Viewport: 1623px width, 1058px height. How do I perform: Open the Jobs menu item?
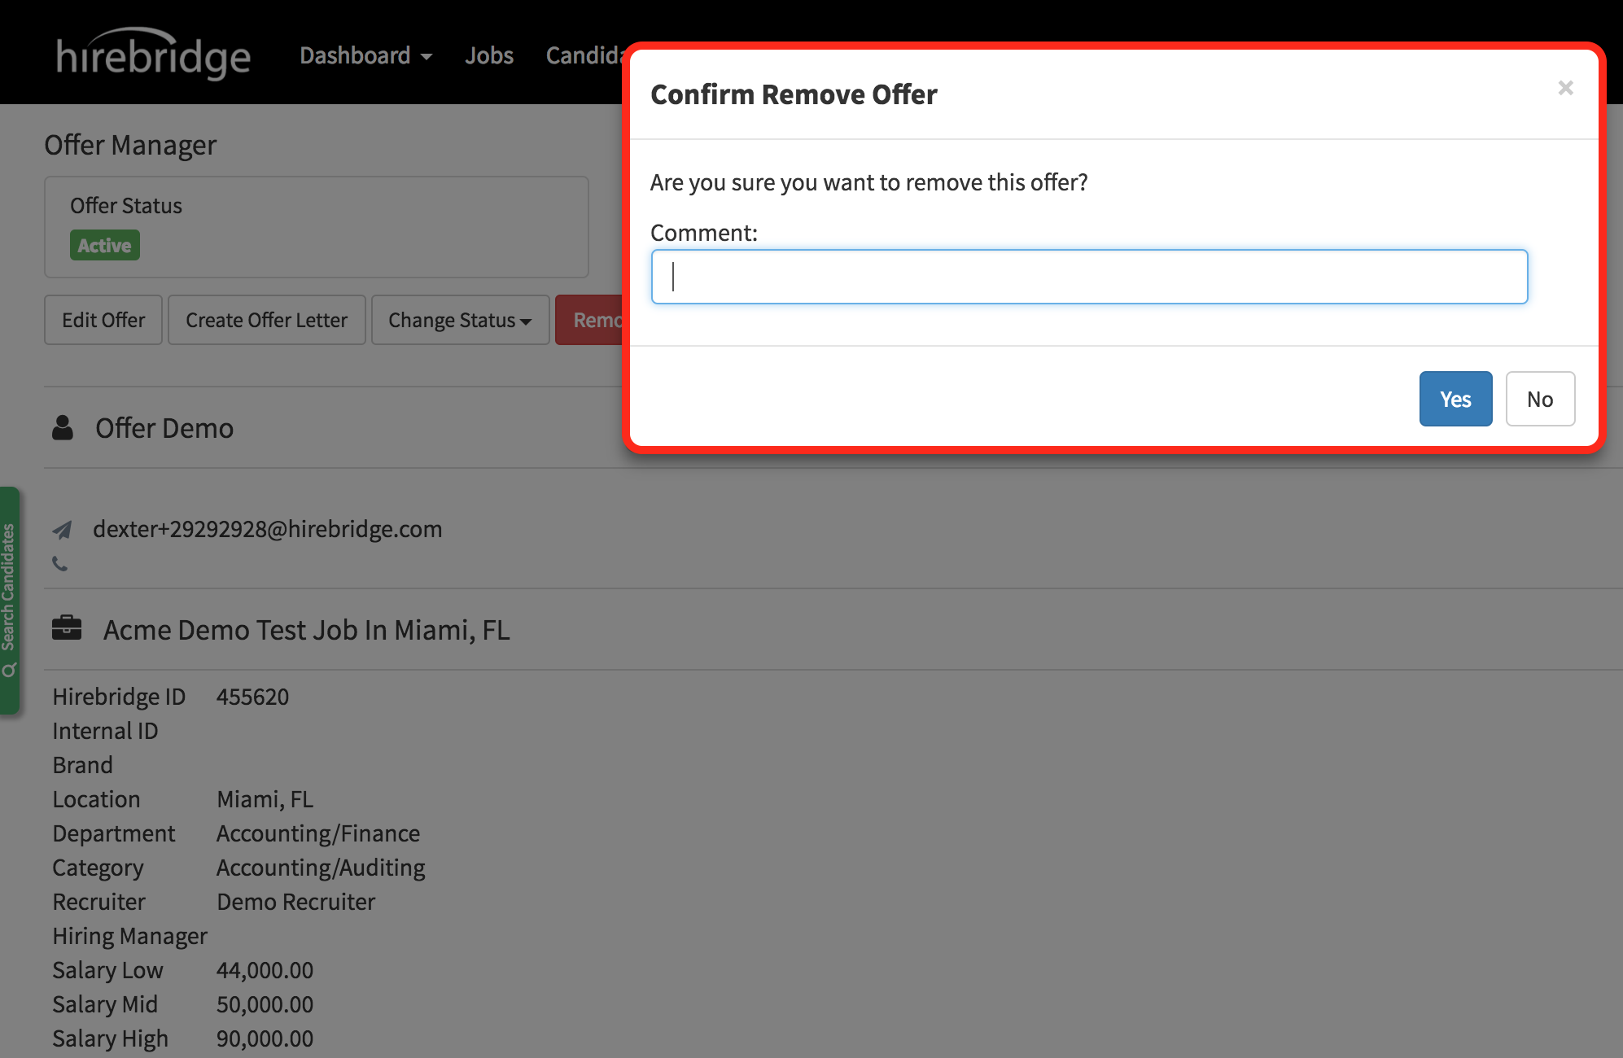click(x=488, y=55)
